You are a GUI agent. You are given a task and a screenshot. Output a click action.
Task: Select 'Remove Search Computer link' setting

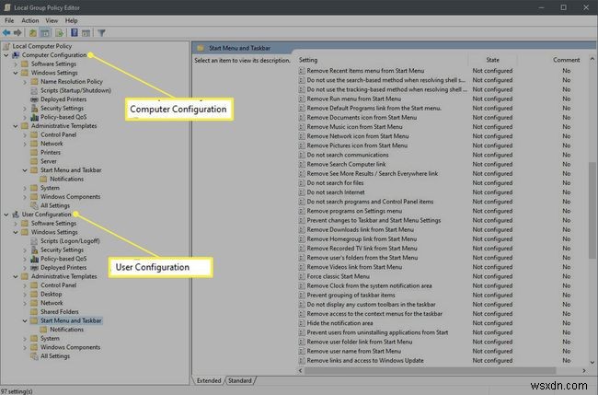point(346,164)
